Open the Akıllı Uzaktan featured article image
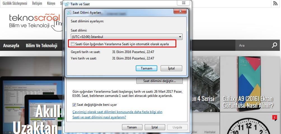The width and height of the screenshot is (281, 134). coord(31,95)
